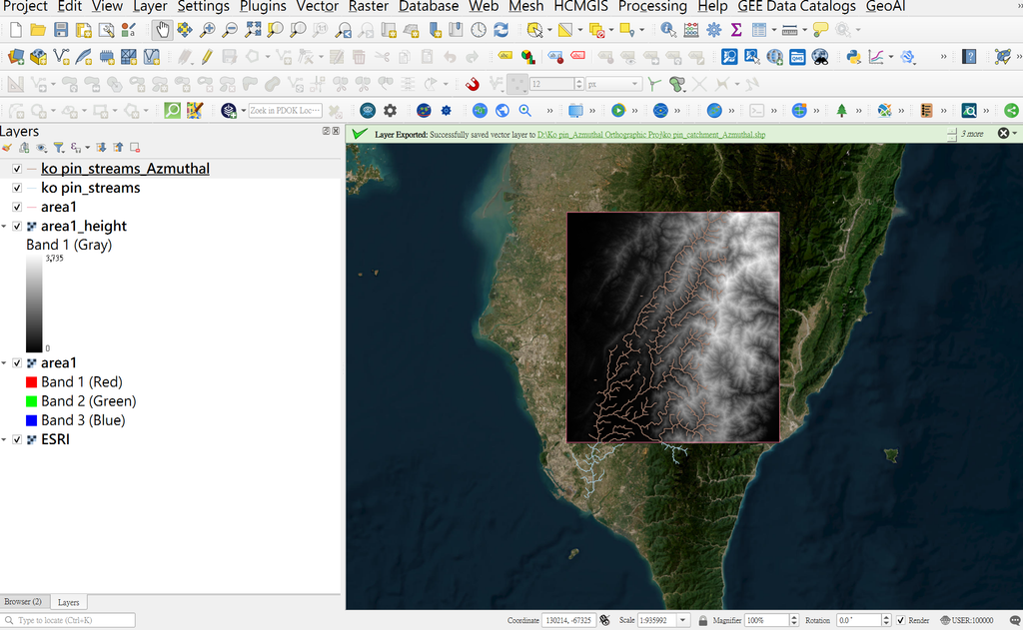
Task: Collapse the area1_height layer tree
Action: [x=5, y=227]
